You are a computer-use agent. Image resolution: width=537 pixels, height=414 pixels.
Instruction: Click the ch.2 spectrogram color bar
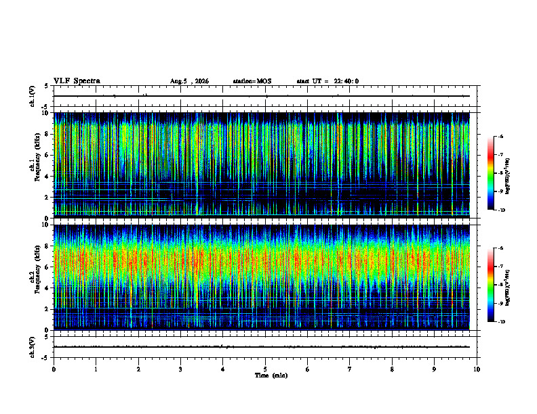point(491,285)
